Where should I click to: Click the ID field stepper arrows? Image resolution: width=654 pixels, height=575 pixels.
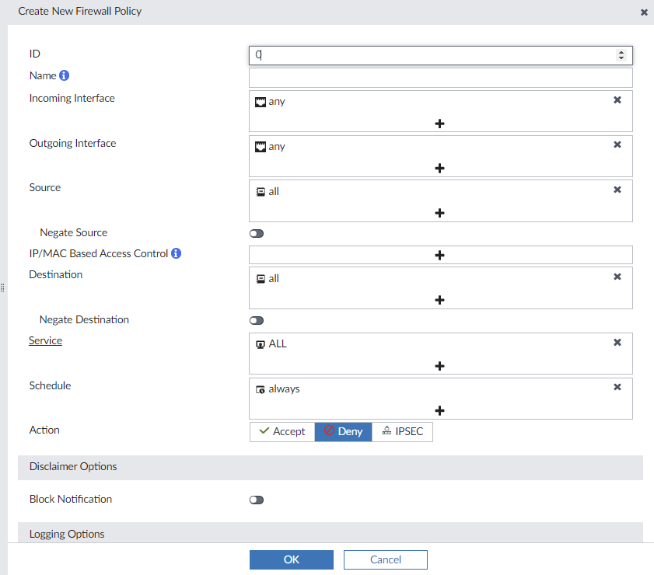[621, 55]
